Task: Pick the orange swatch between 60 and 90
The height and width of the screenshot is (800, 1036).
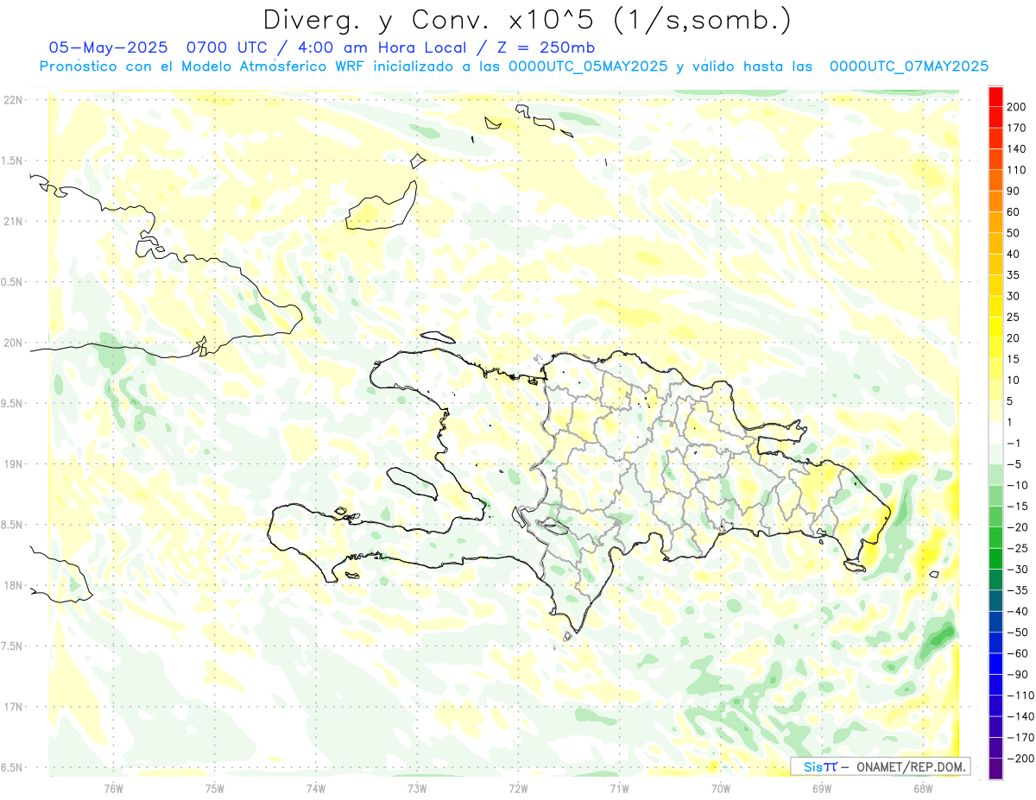Action: click(x=995, y=201)
